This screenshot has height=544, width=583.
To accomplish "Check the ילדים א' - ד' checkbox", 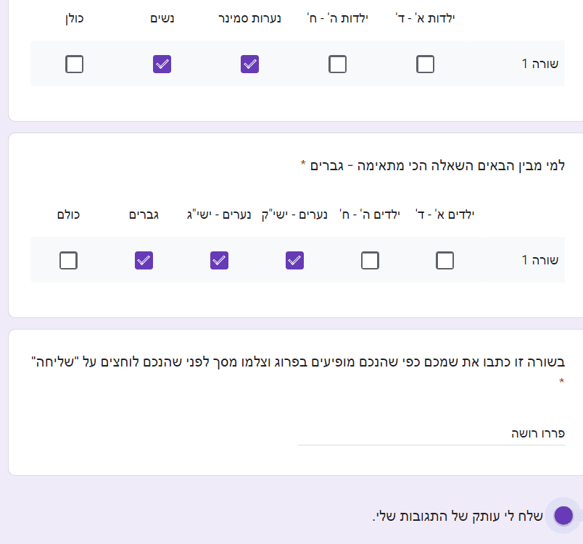I will (x=445, y=260).
